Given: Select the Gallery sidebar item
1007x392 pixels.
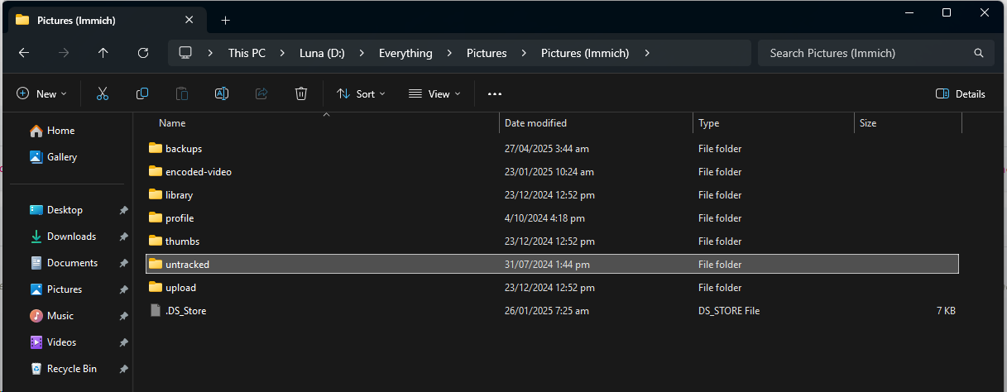Looking at the screenshot, I should tap(61, 157).
